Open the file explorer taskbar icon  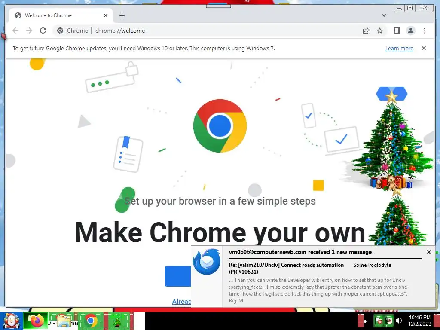tap(63, 321)
